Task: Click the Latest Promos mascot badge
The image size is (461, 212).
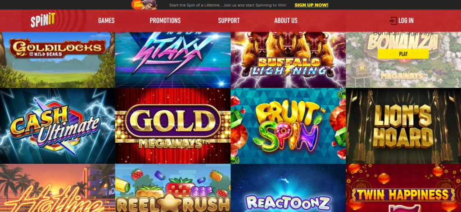Action: [x=144, y=5]
